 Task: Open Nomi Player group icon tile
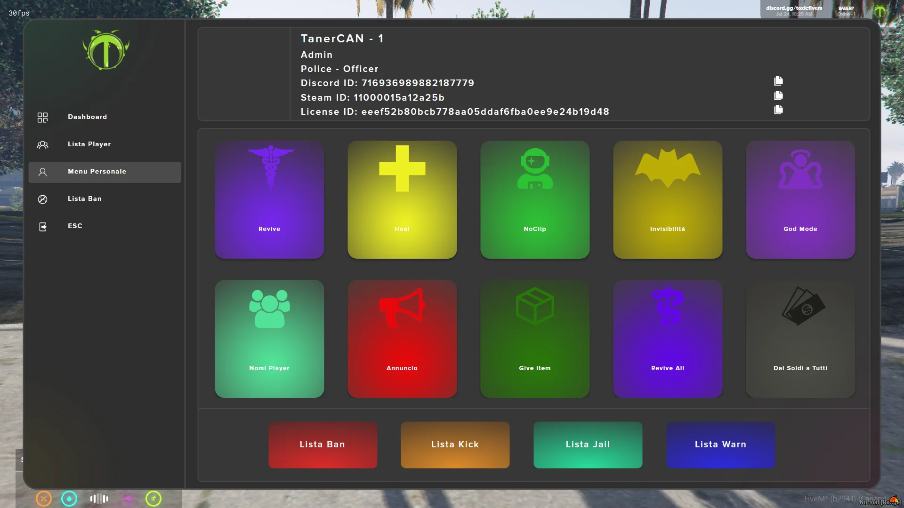tap(269, 339)
